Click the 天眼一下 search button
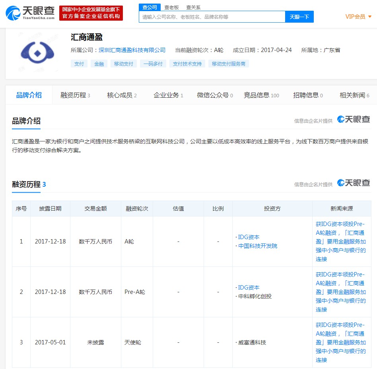Image resolution: width=377 pixels, height=369 pixels. point(299,17)
